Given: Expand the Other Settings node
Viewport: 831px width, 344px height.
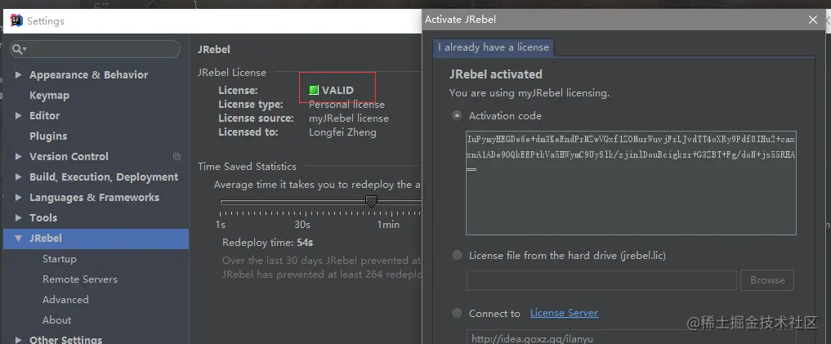Looking at the screenshot, I should (x=19, y=340).
